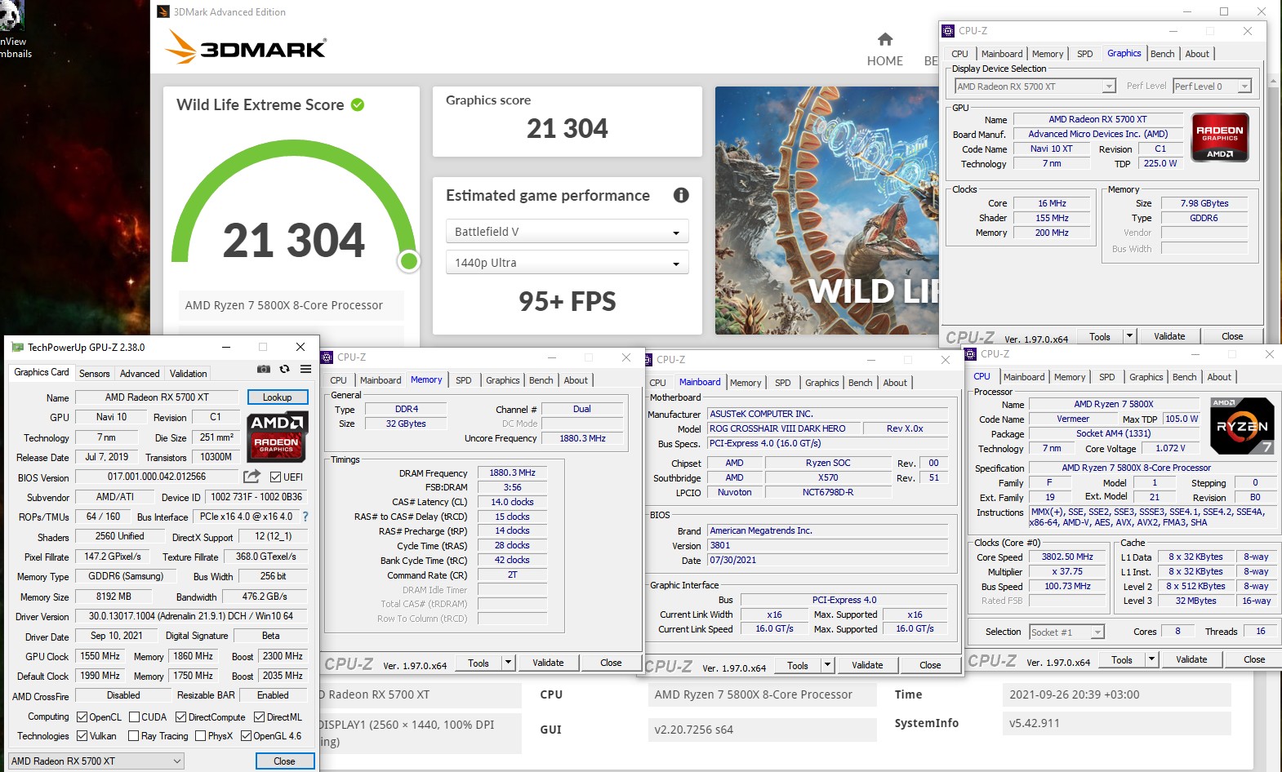Image resolution: width=1282 pixels, height=772 pixels.
Task: Open the Battlefield V game dropdown
Action: coord(567,232)
